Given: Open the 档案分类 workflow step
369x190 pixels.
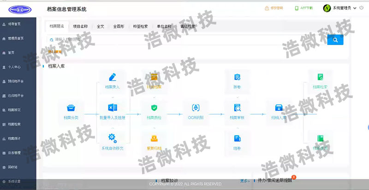Looking at the screenshot, I should click(x=71, y=112).
